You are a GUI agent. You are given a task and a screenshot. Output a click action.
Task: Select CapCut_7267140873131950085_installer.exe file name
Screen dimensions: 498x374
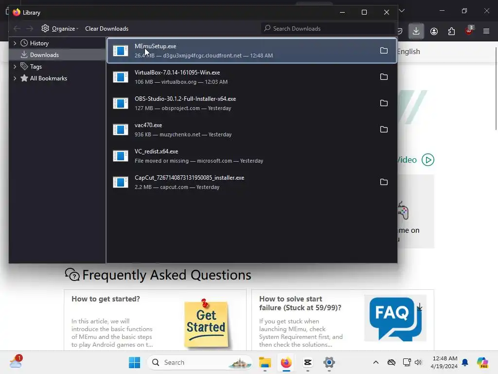[x=189, y=178]
